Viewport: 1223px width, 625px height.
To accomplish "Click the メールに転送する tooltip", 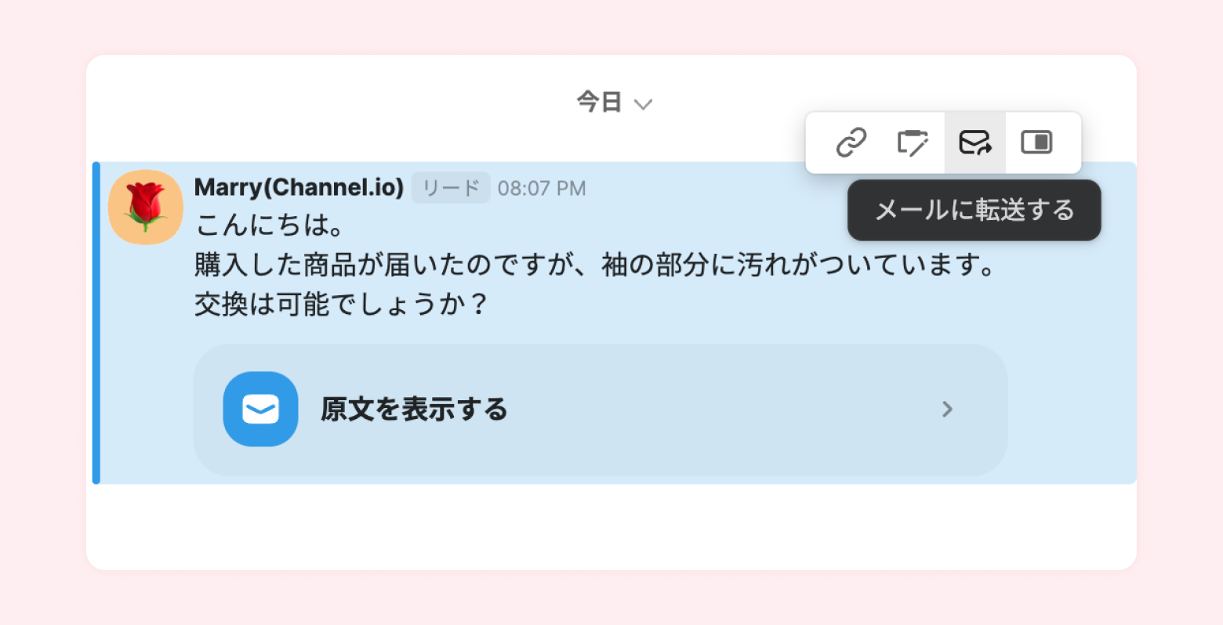I will click(974, 210).
